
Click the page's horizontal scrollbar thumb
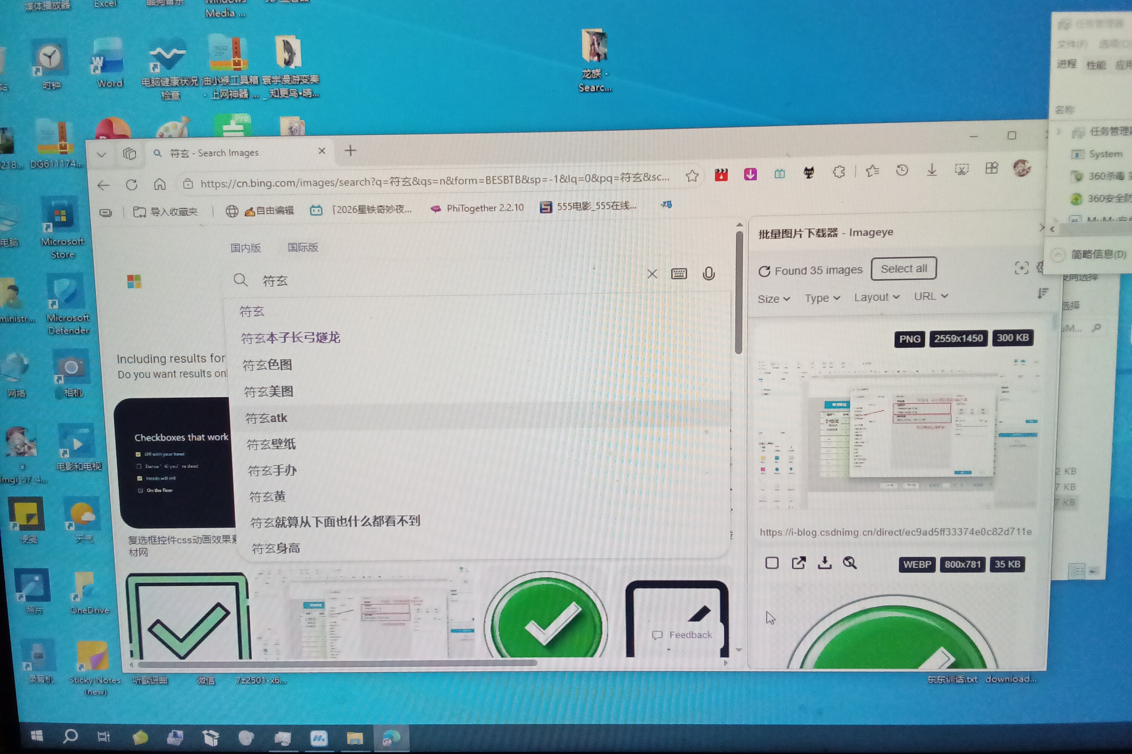(x=337, y=664)
